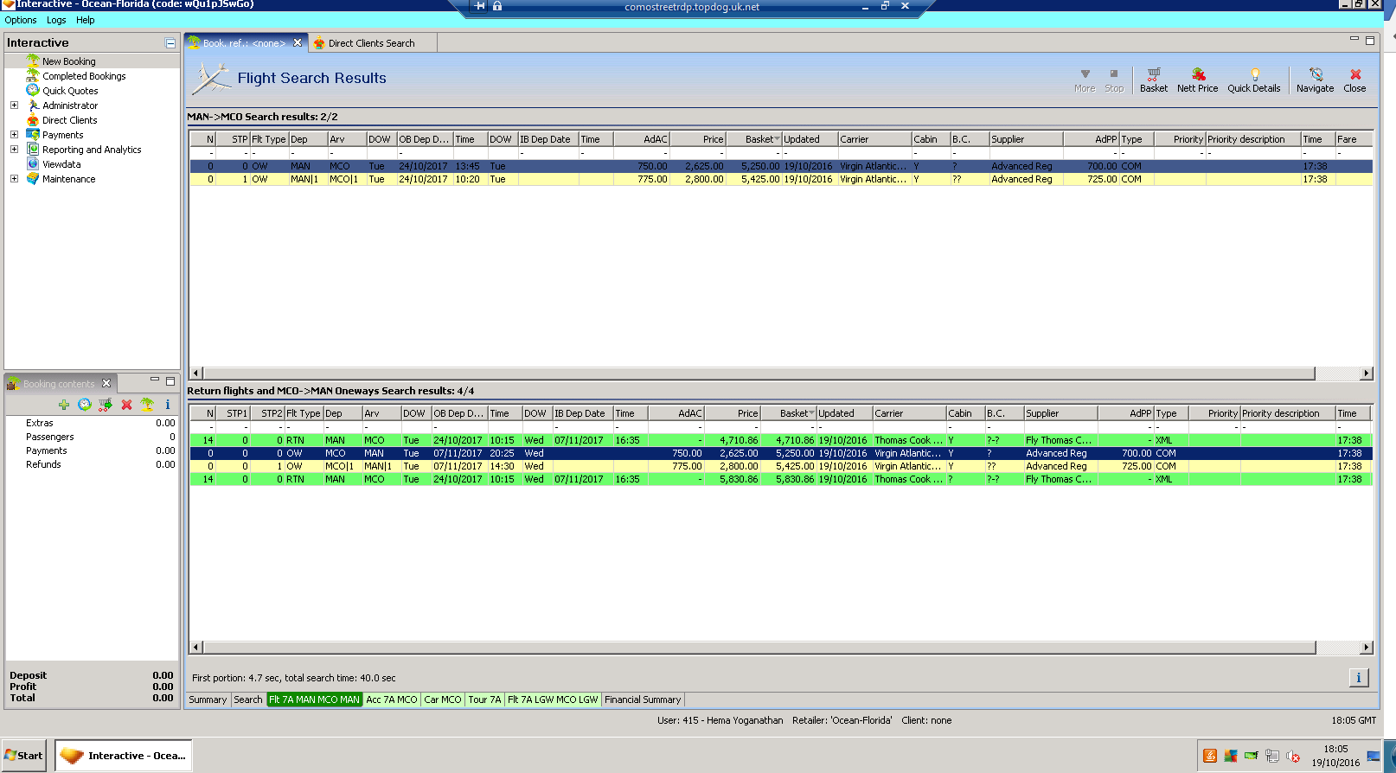
Task: Switch to Tour 7A tab
Action: 484,700
